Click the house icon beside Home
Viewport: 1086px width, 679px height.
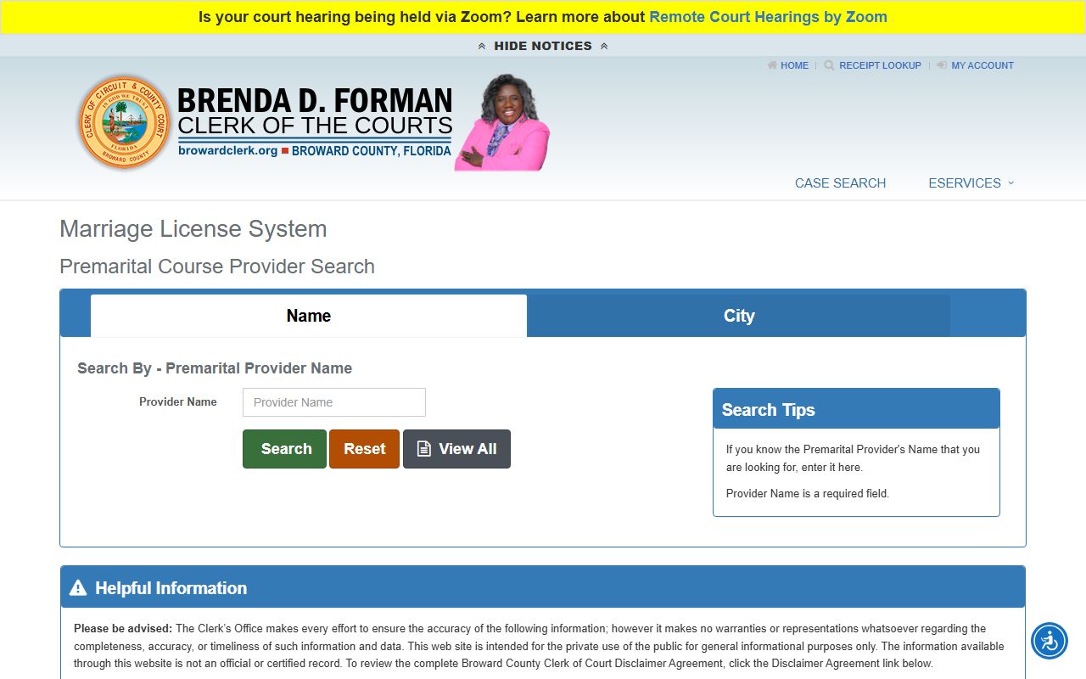coord(772,65)
